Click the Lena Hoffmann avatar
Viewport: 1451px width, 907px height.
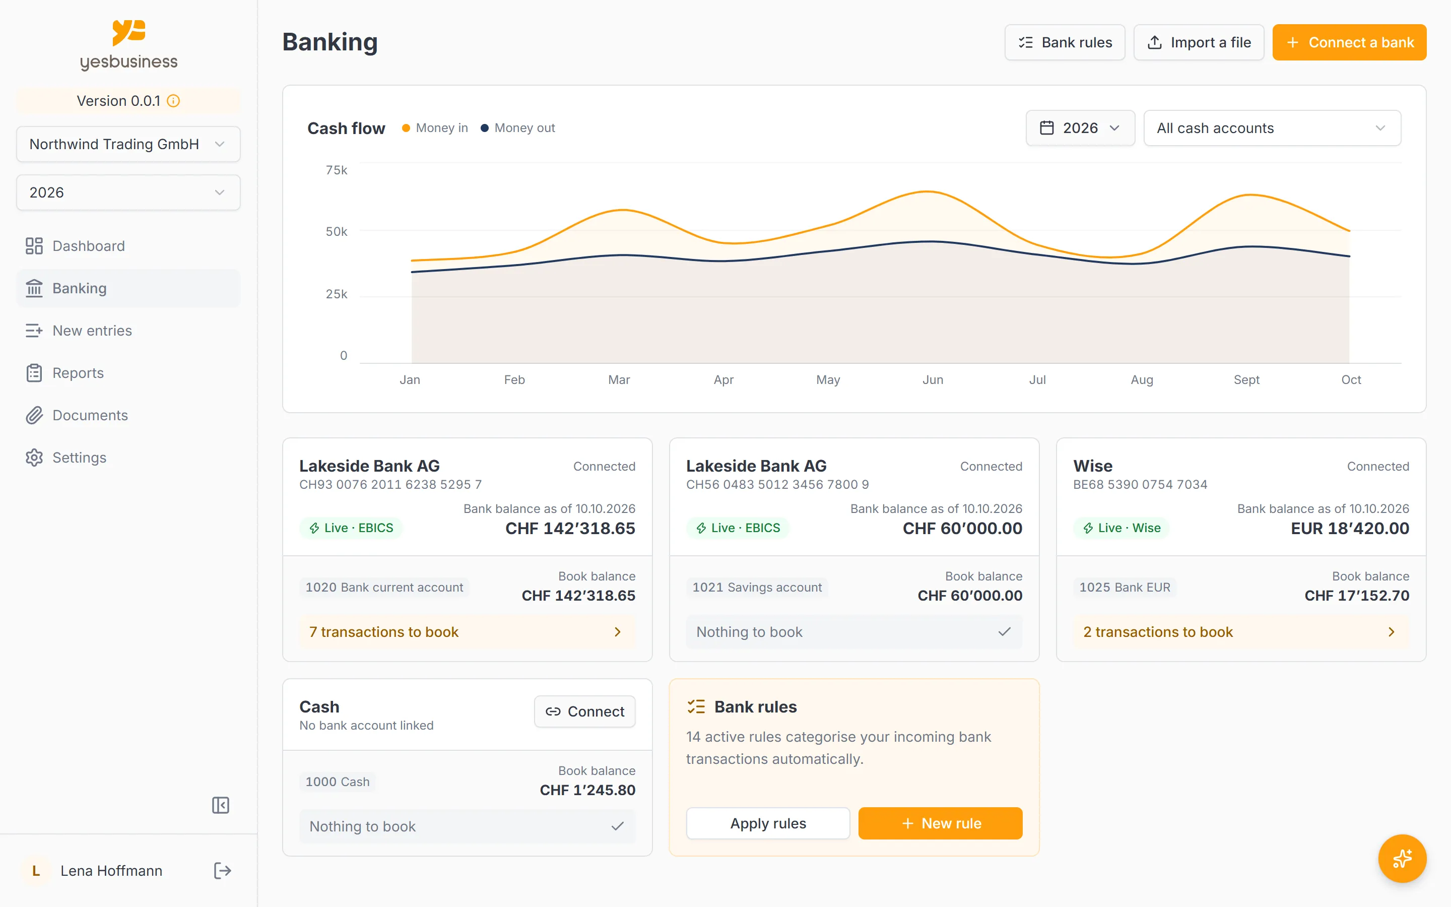tap(36, 870)
